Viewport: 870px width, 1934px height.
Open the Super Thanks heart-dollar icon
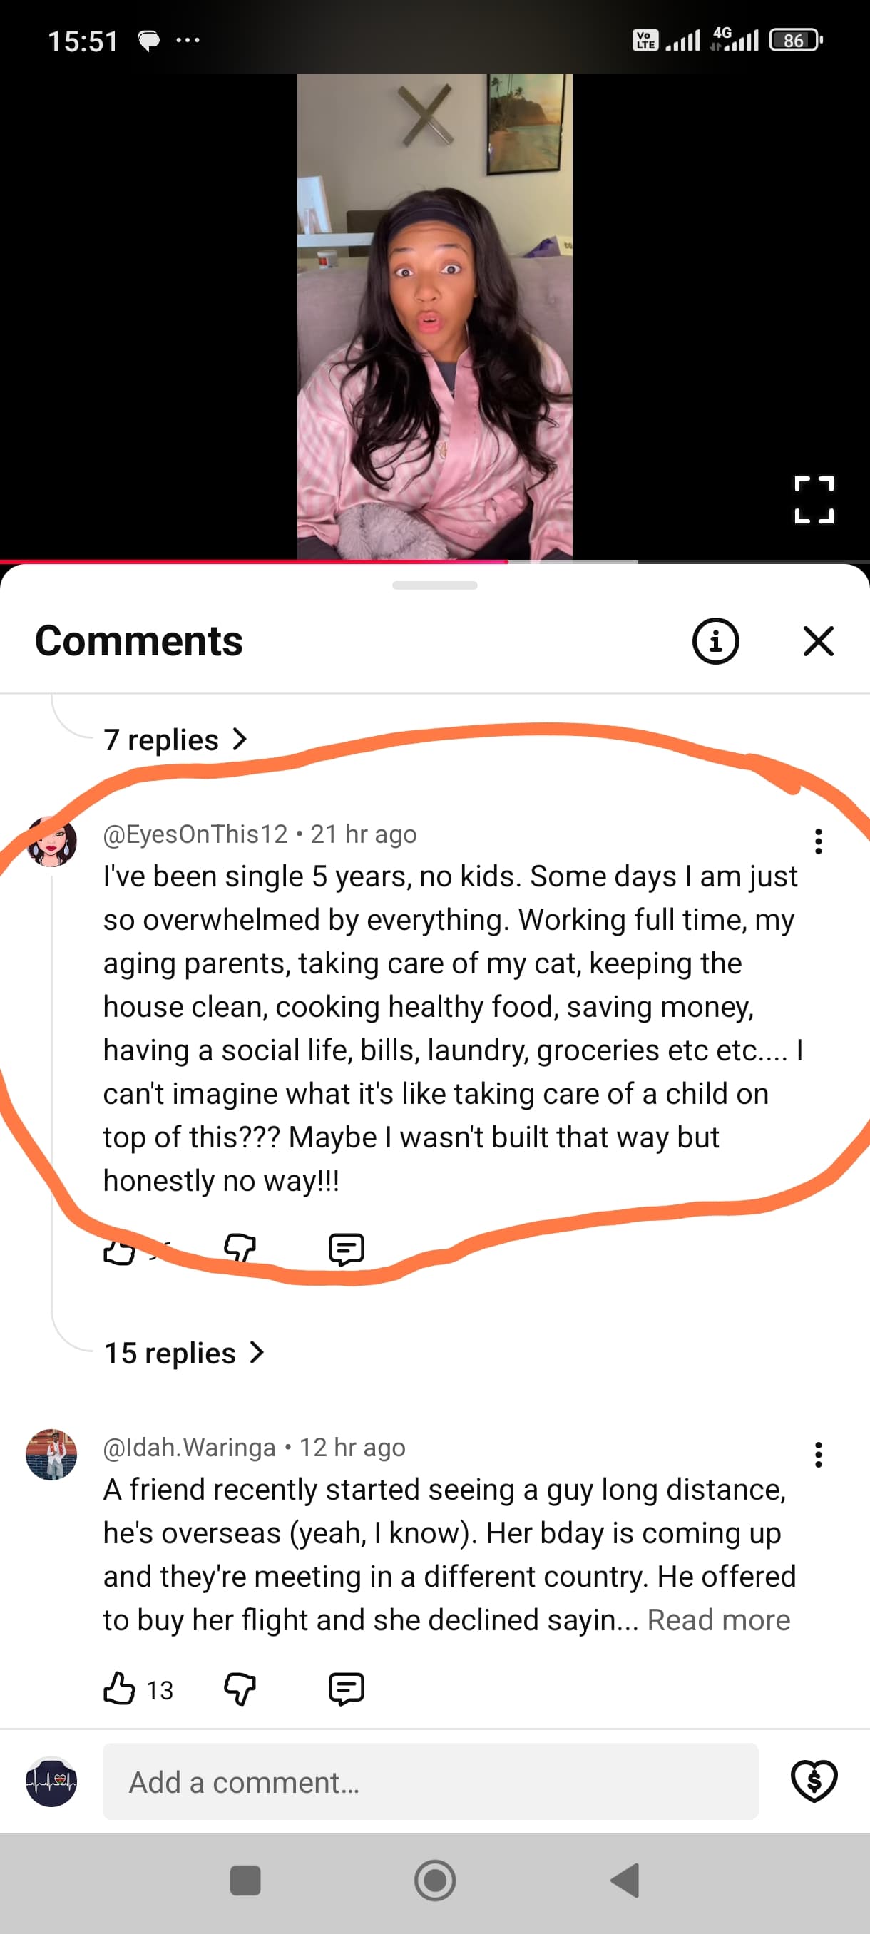[x=814, y=1781]
